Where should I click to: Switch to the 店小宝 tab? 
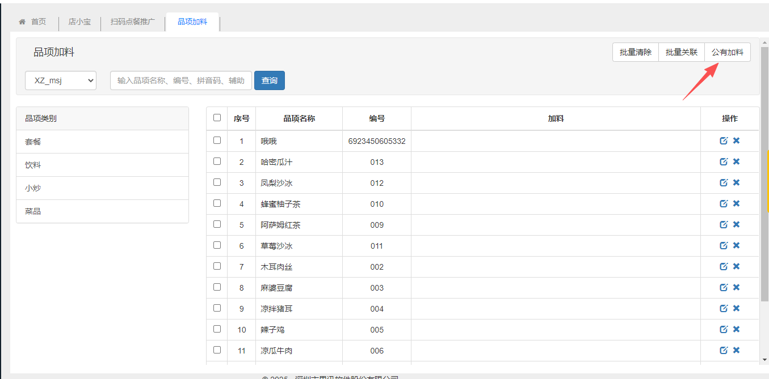(79, 22)
